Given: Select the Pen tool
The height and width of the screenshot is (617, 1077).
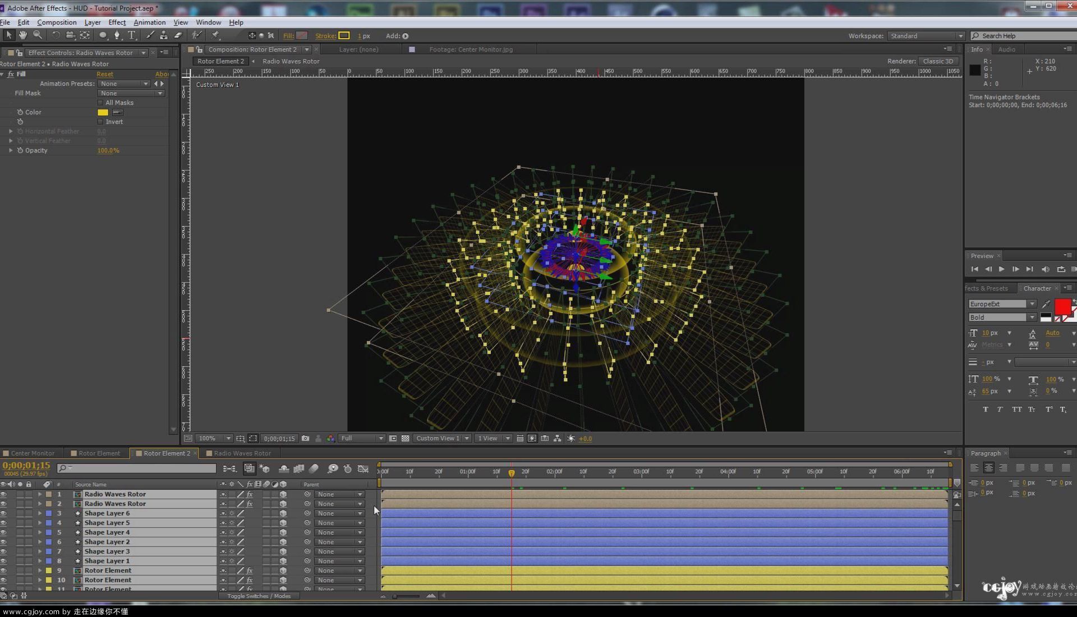Looking at the screenshot, I should click(117, 35).
